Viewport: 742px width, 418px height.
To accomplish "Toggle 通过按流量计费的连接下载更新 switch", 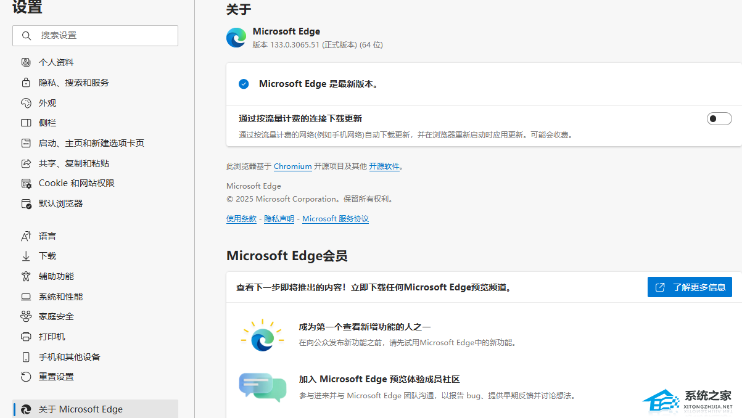I will (x=719, y=118).
